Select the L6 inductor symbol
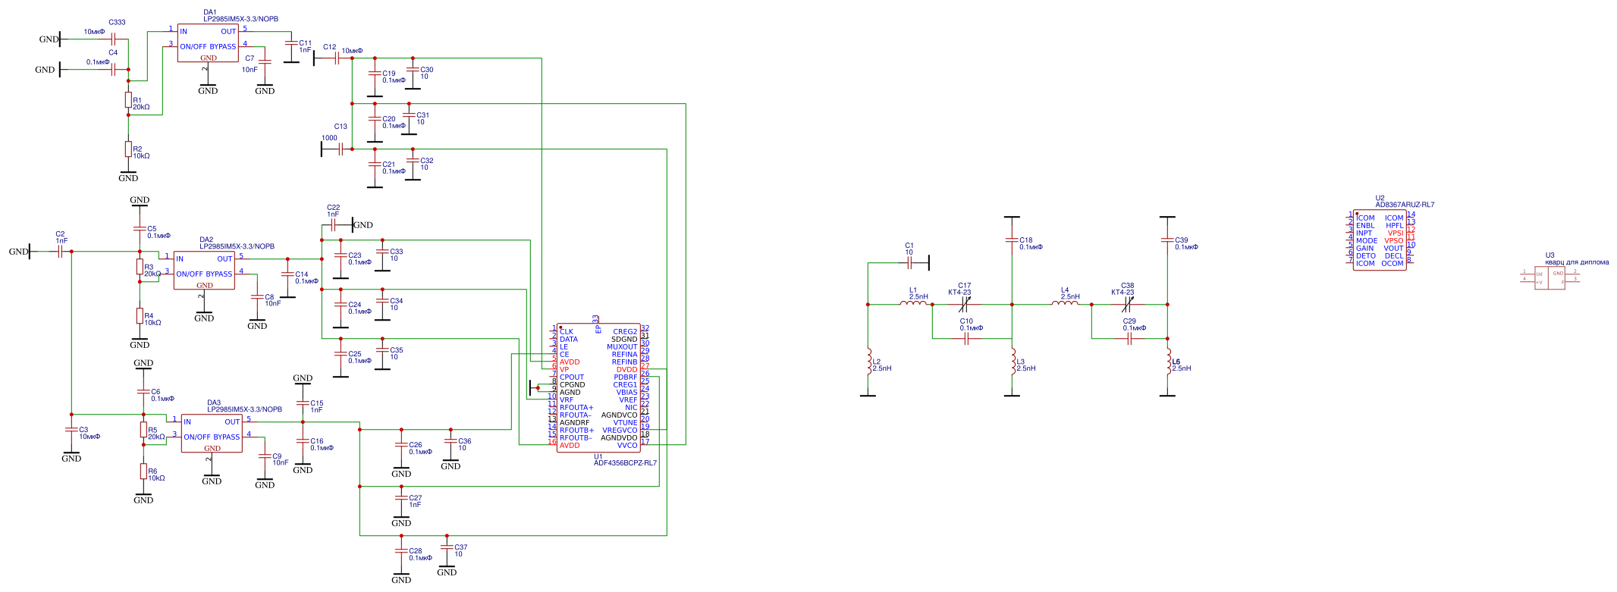The width and height of the screenshot is (1617, 592). (1169, 362)
